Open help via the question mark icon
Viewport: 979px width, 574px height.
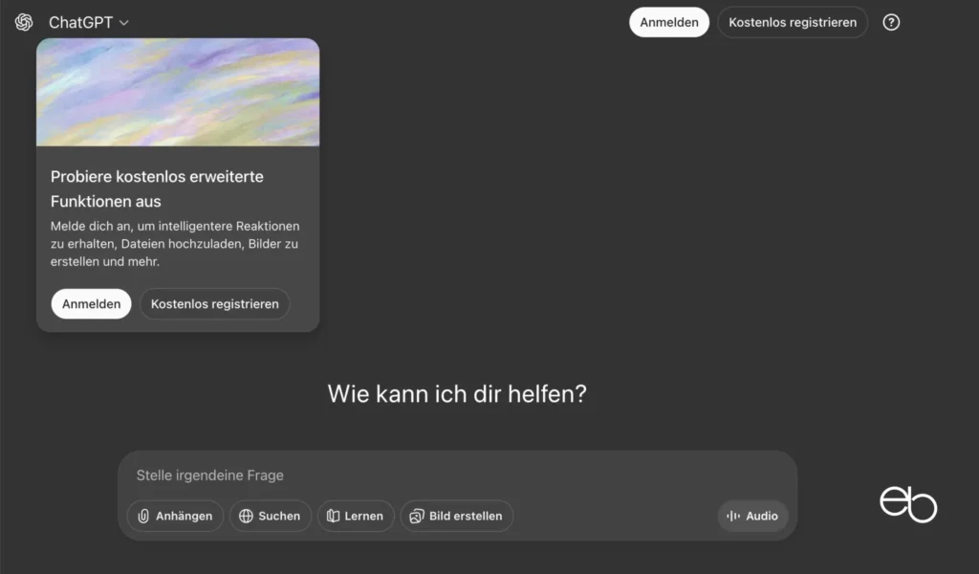point(891,22)
